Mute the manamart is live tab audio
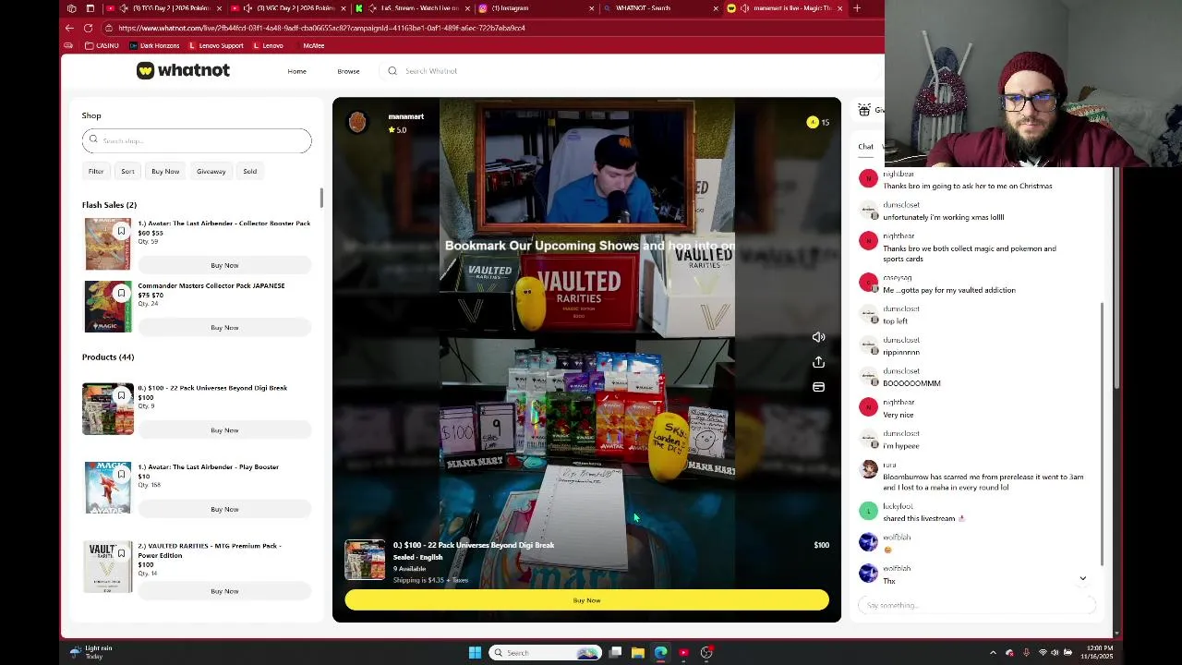 pyautogui.click(x=744, y=8)
